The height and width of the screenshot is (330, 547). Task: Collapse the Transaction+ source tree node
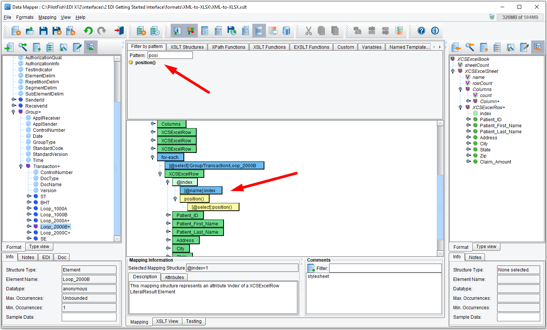21,167
